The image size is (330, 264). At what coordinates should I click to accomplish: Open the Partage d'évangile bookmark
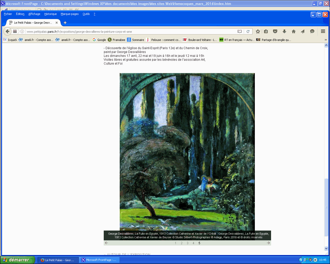[274, 40]
